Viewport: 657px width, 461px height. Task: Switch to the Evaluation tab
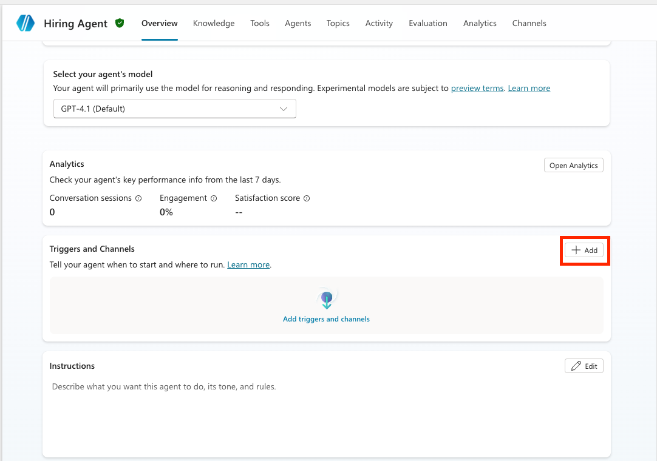(x=428, y=24)
